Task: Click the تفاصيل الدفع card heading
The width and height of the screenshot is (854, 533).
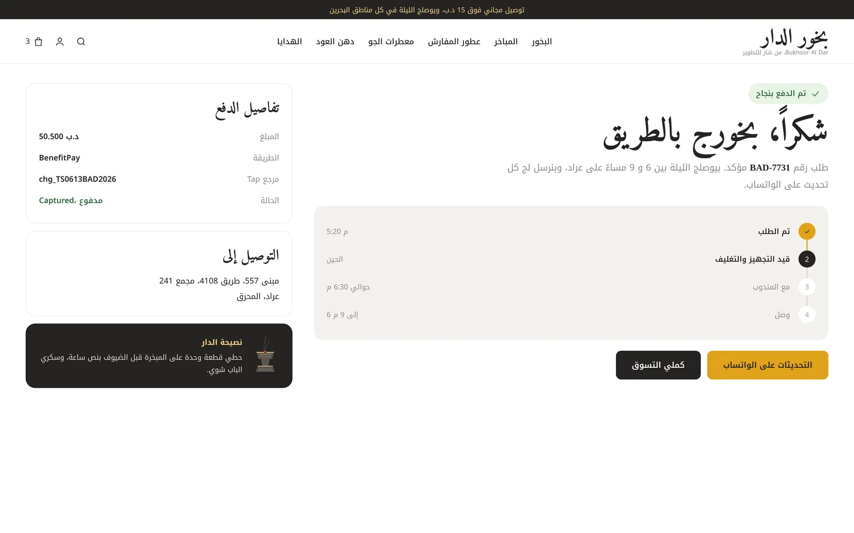Action: click(247, 109)
